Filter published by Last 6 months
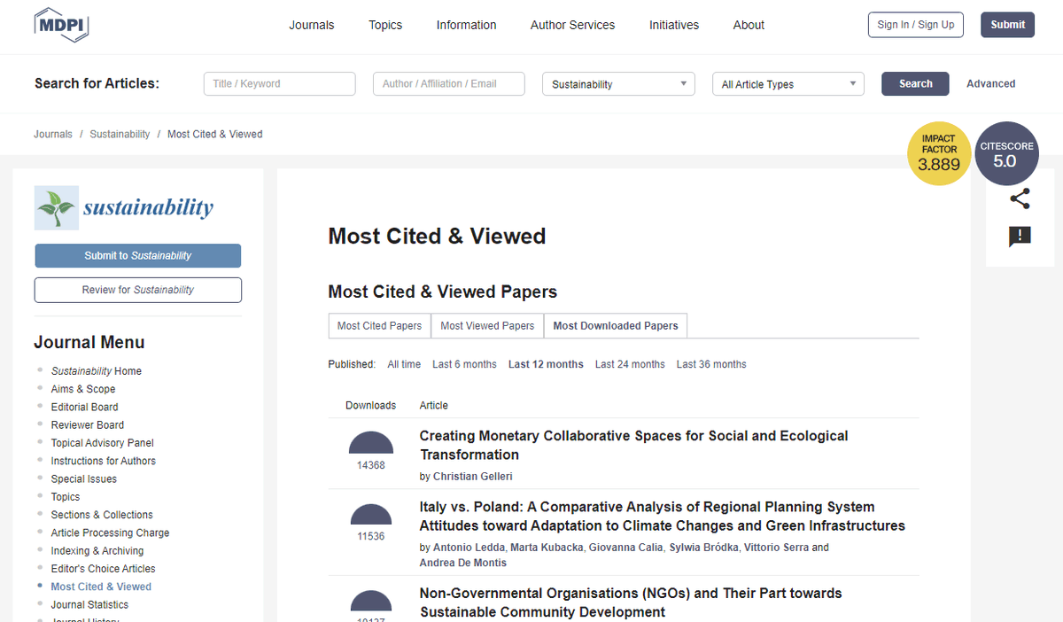Image resolution: width=1063 pixels, height=622 pixels. tap(464, 364)
